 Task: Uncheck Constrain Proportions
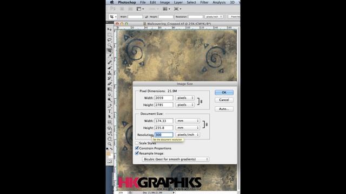click(137, 148)
